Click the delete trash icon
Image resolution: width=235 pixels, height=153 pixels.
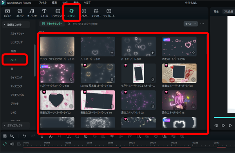(42, 136)
